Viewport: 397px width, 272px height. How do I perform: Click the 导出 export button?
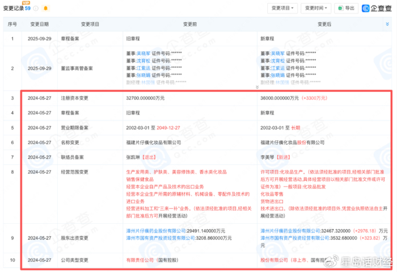point(346,9)
